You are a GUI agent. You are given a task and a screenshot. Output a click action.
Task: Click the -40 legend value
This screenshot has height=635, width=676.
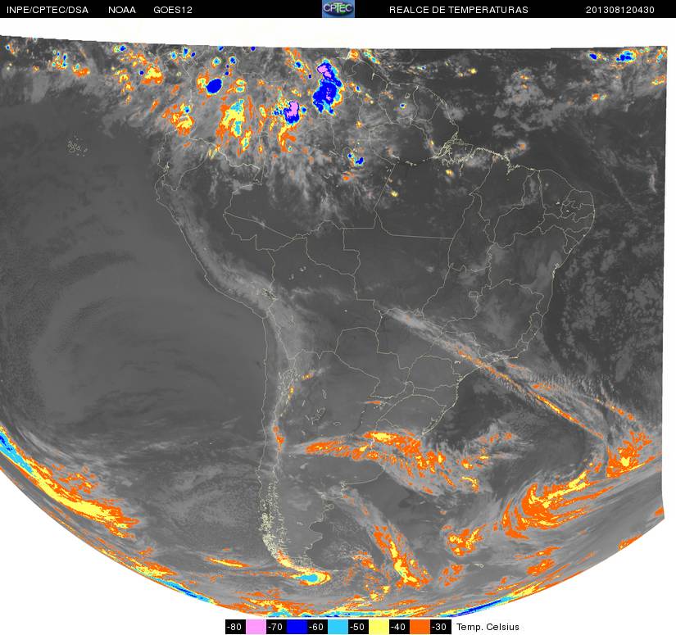[x=399, y=627]
